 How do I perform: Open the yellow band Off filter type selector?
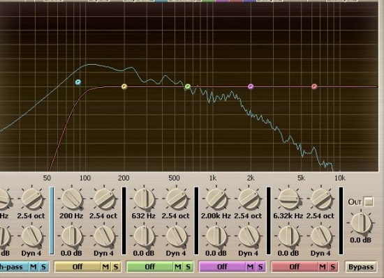[78, 267]
